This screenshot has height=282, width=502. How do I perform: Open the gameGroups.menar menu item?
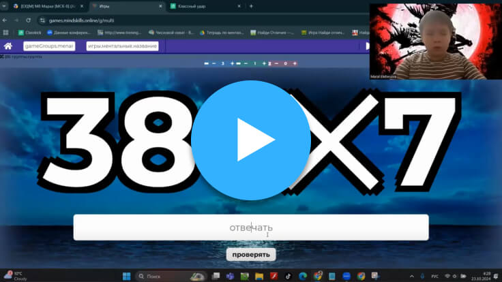pyautogui.click(x=48, y=46)
